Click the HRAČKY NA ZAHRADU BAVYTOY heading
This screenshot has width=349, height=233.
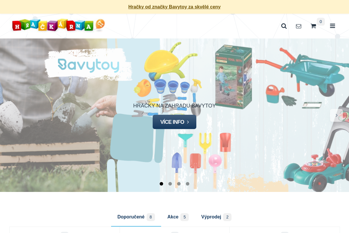[x=174, y=106]
